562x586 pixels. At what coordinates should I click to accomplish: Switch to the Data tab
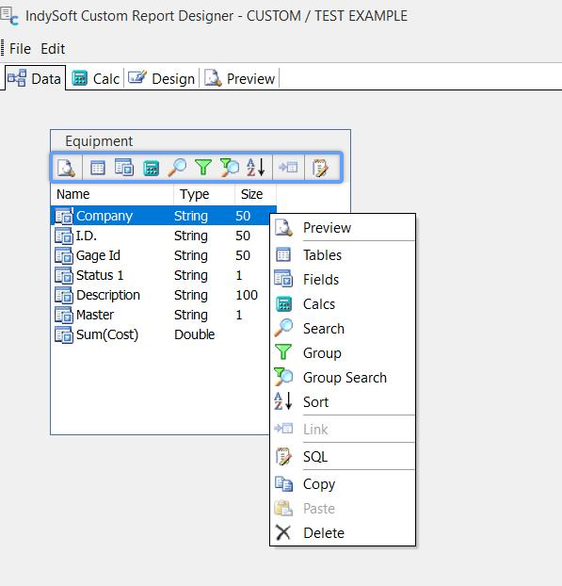35,78
